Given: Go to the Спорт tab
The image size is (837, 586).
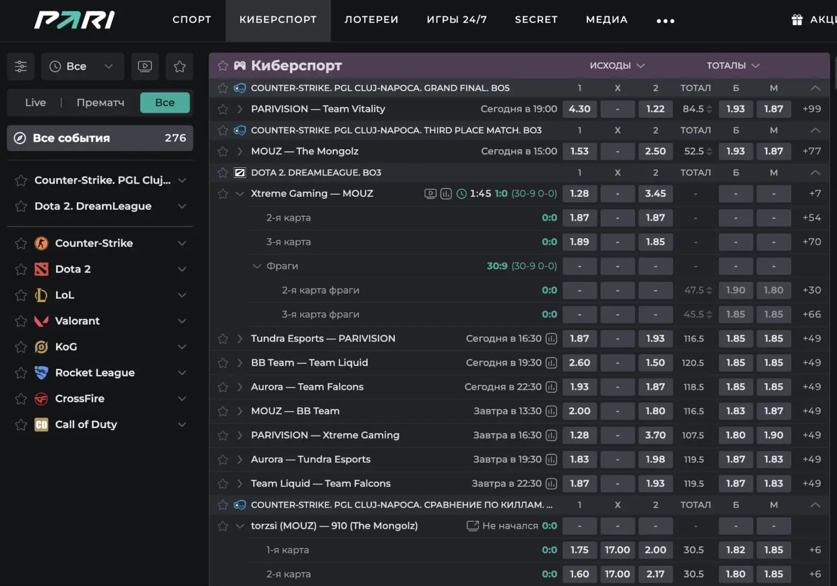Looking at the screenshot, I should 192,20.
